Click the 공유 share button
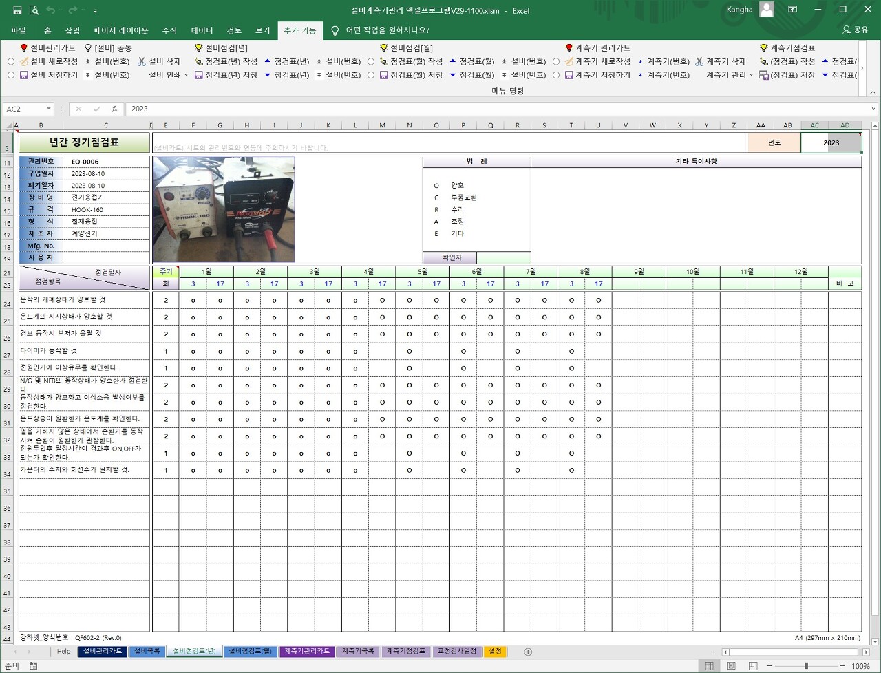Screen dimensions: 881x673 (x=856, y=30)
